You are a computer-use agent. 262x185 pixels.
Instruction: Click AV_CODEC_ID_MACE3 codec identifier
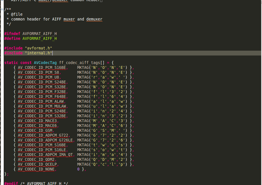point(37,121)
